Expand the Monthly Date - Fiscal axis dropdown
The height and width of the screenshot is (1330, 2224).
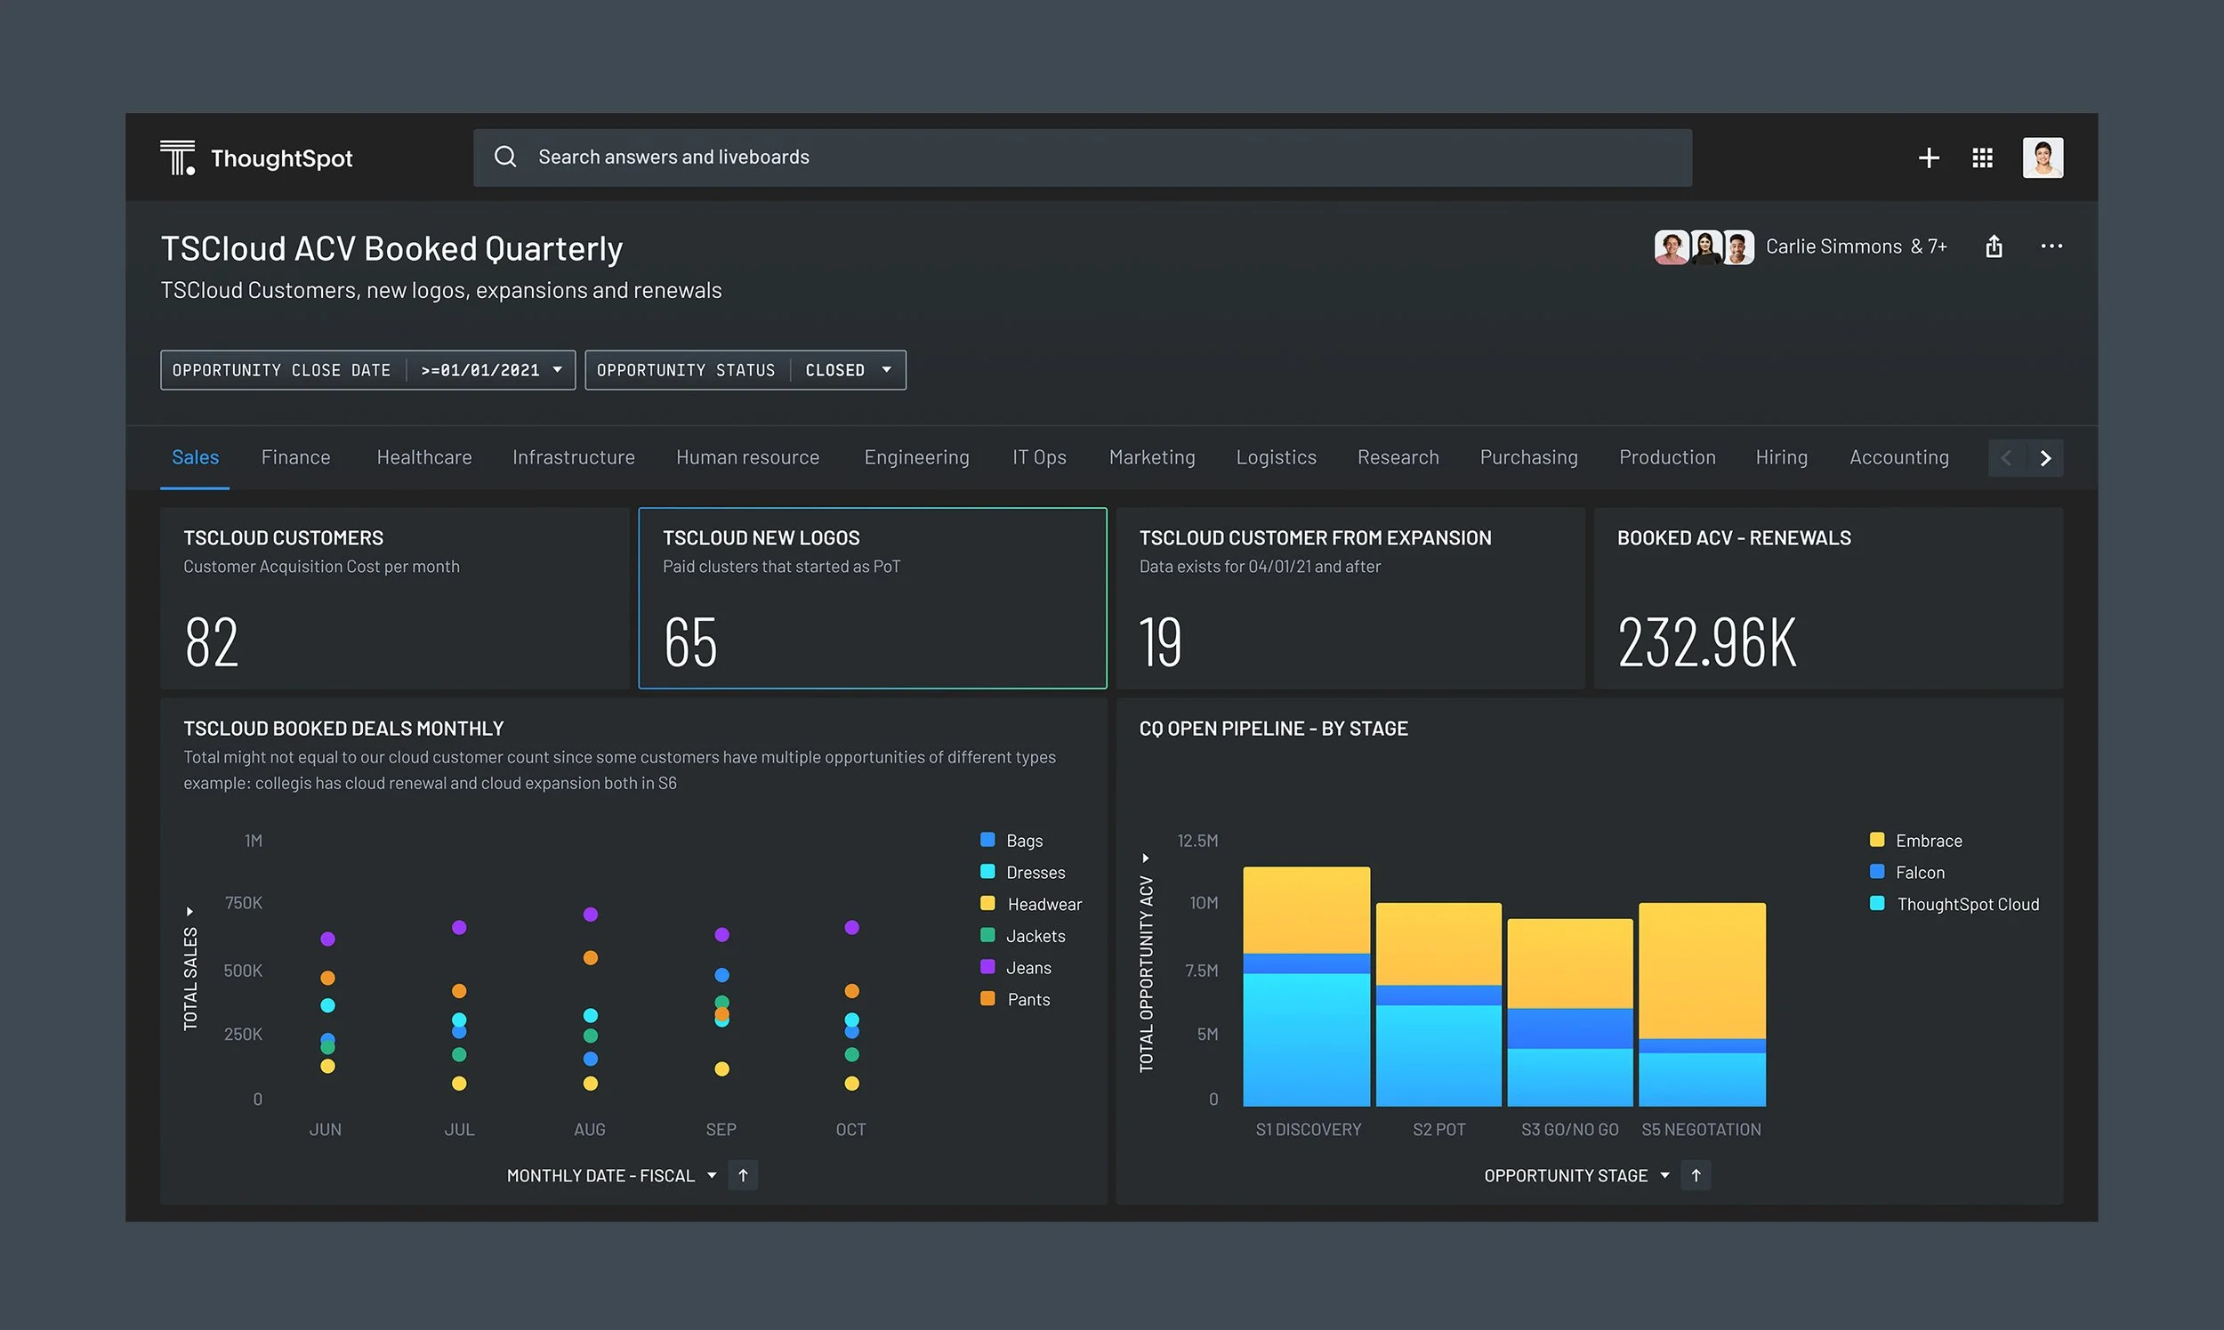[712, 1175]
